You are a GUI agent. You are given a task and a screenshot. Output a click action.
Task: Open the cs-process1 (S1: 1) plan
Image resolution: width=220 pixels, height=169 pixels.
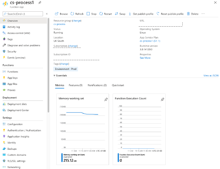150,41
